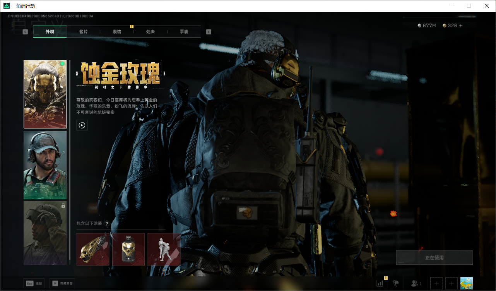The image size is (496, 291).
Task: Switch to the 外观 tab
Action: click(x=50, y=32)
